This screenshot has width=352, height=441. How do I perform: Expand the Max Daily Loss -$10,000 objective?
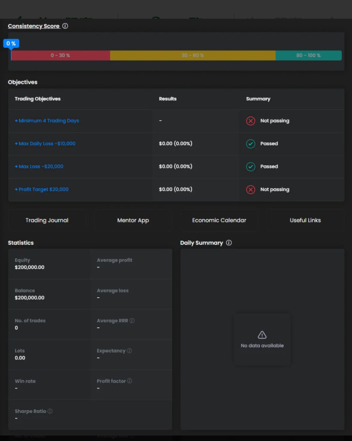pos(45,144)
